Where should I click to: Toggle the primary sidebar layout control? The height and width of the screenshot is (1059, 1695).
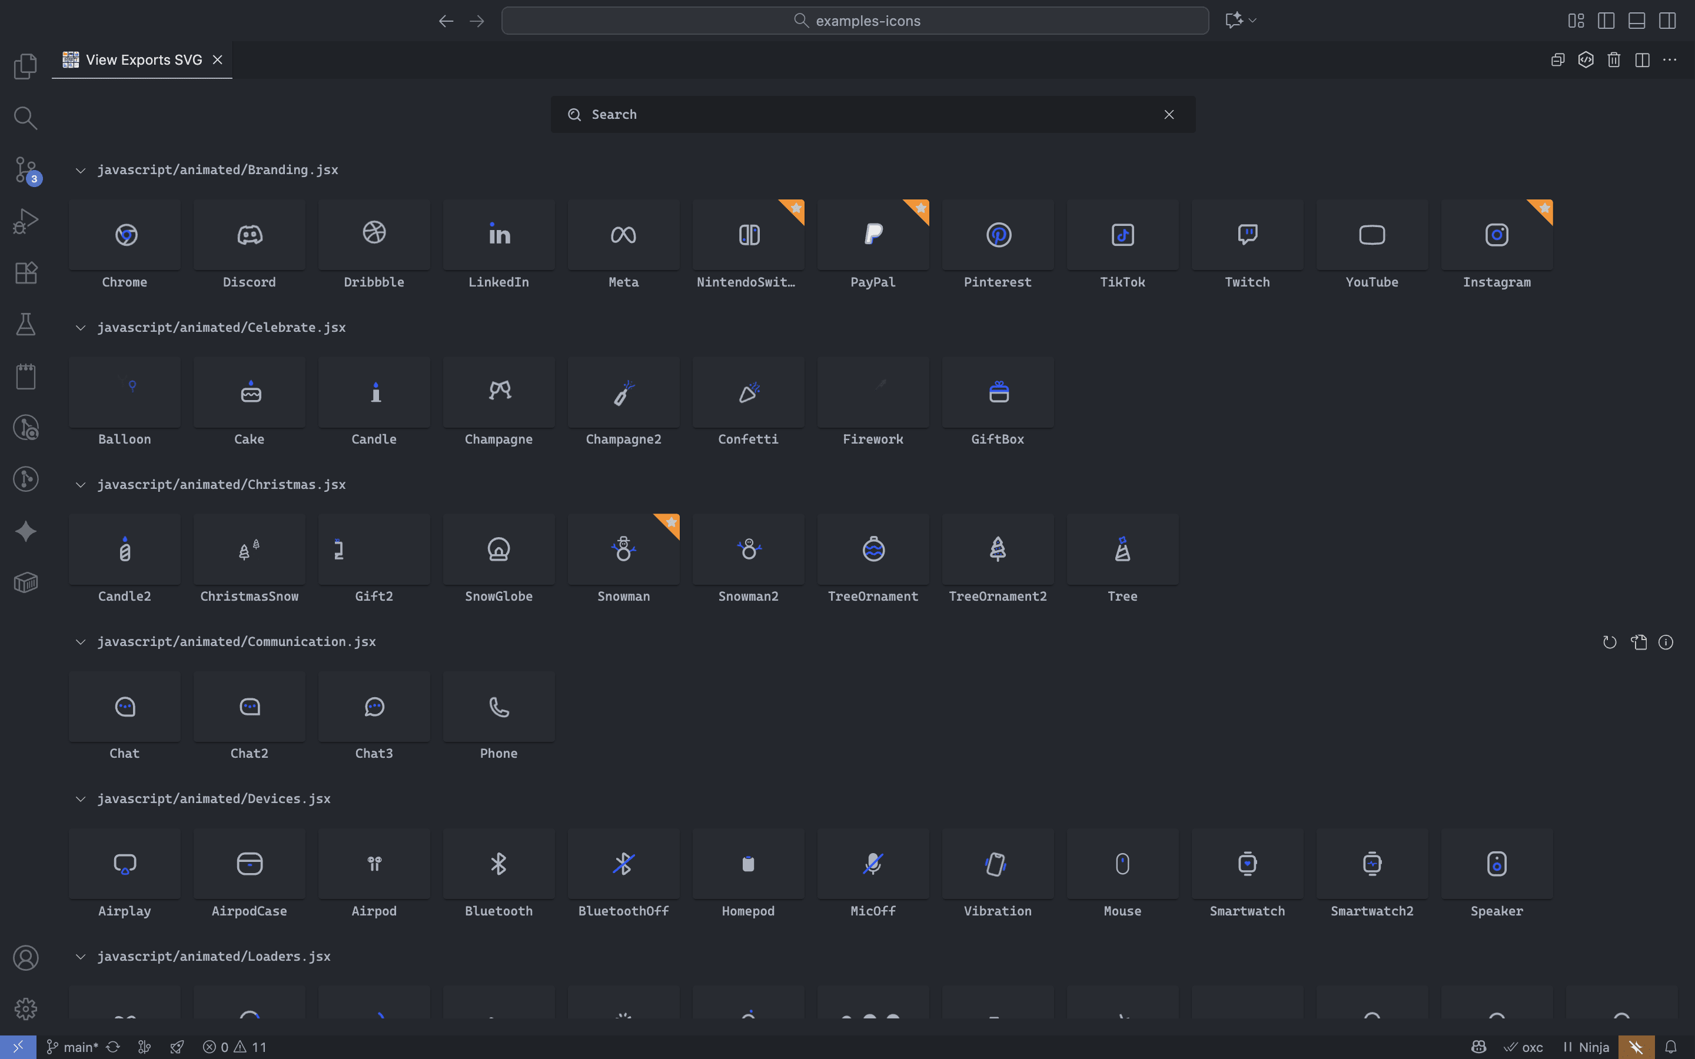(x=1606, y=21)
